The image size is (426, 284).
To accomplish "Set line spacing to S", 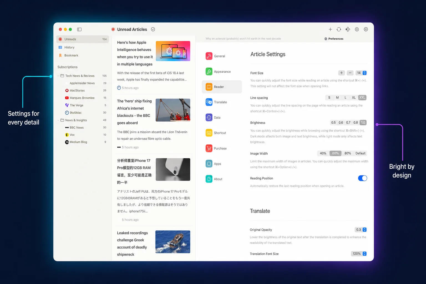I will click(329, 98).
